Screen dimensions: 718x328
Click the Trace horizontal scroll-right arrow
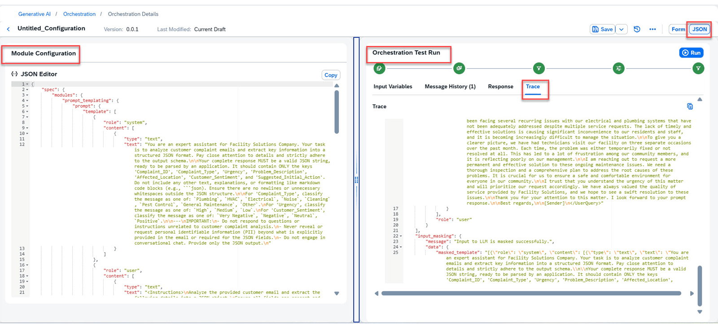[x=692, y=293]
